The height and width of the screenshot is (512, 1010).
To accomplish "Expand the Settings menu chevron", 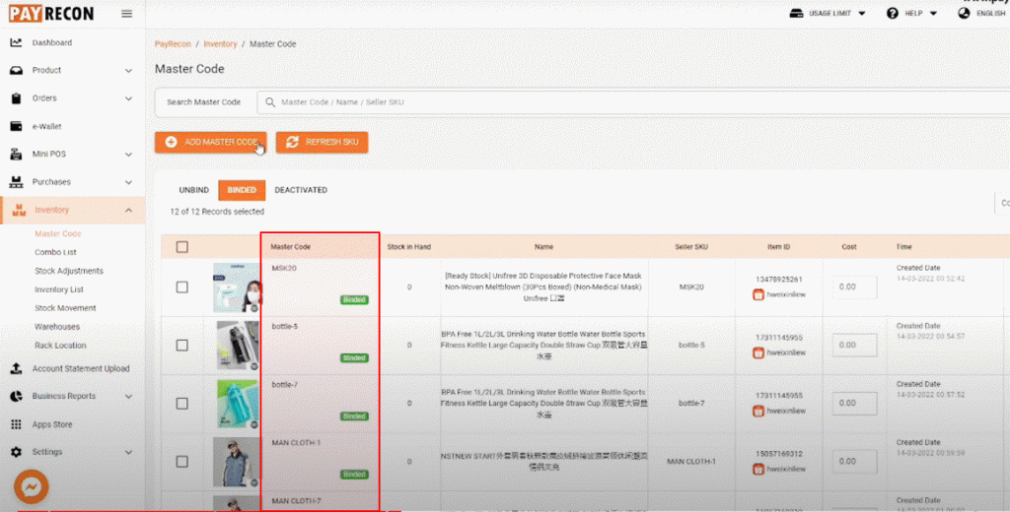I will click(128, 452).
